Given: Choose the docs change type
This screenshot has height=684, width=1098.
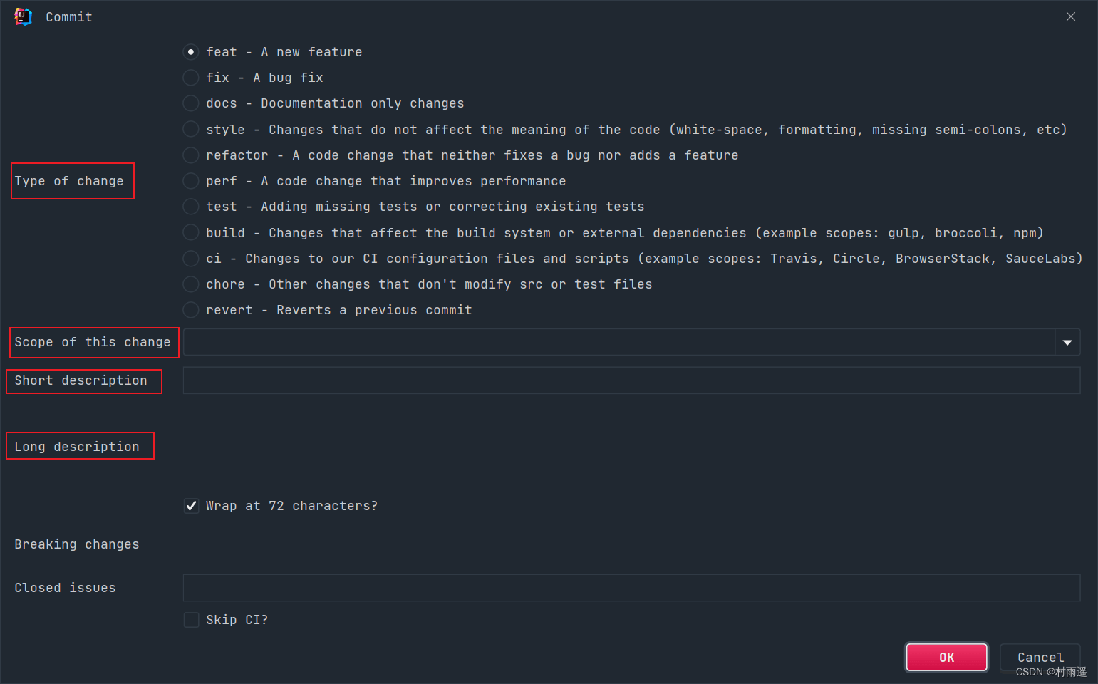Looking at the screenshot, I should point(191,103).
